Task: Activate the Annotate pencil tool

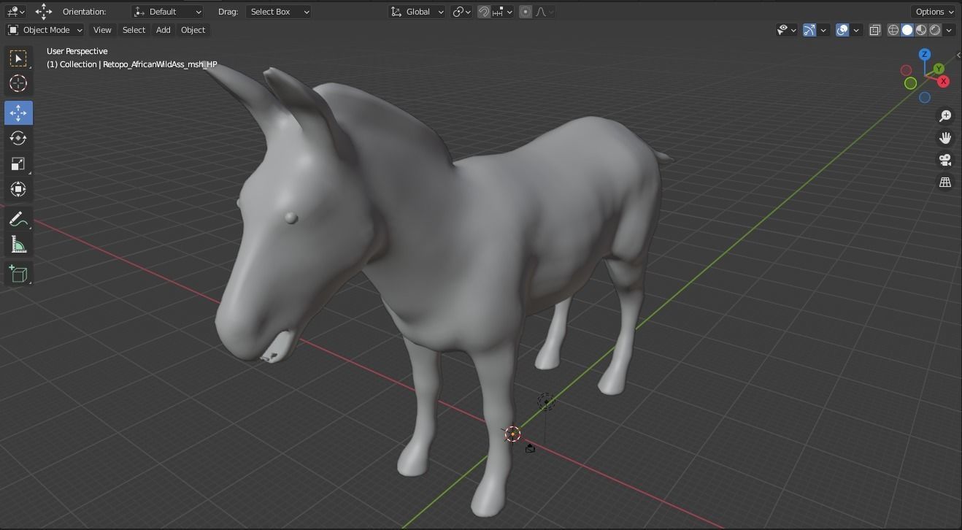Action: 18,219
